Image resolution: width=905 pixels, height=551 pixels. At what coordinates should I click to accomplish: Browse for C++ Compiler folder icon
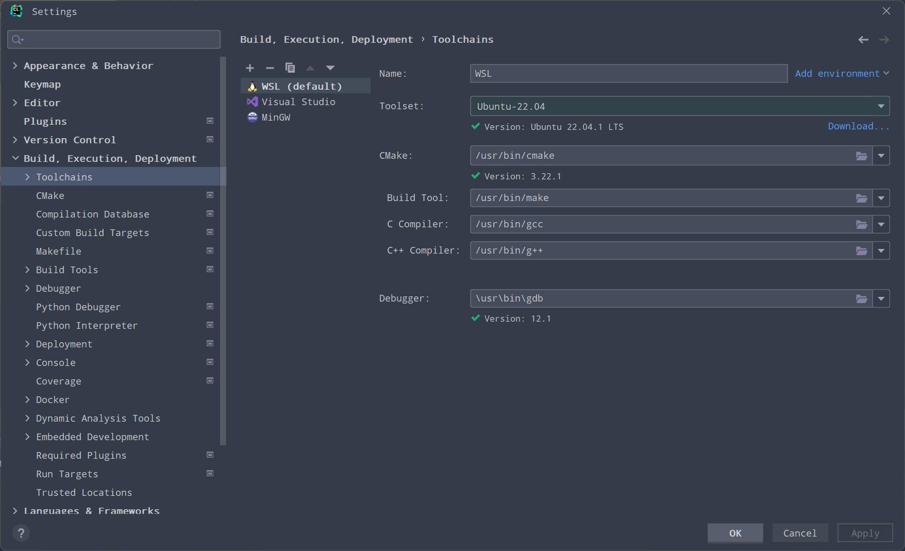(862, 251)
